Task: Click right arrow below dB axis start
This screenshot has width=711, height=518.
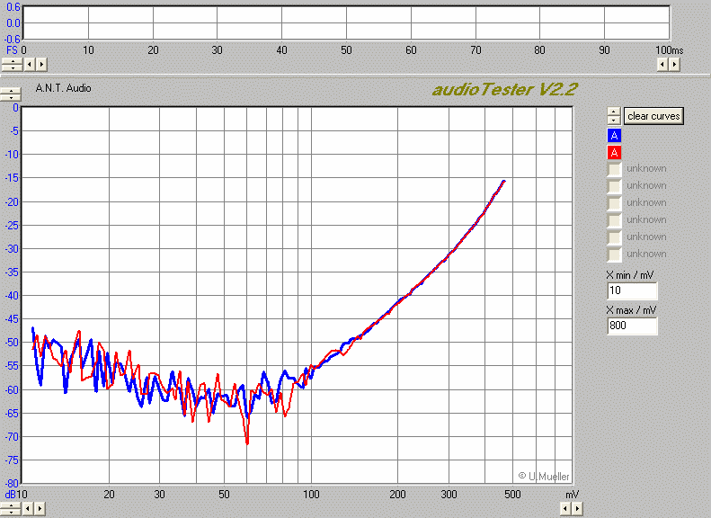Action: tap(40, 508)
